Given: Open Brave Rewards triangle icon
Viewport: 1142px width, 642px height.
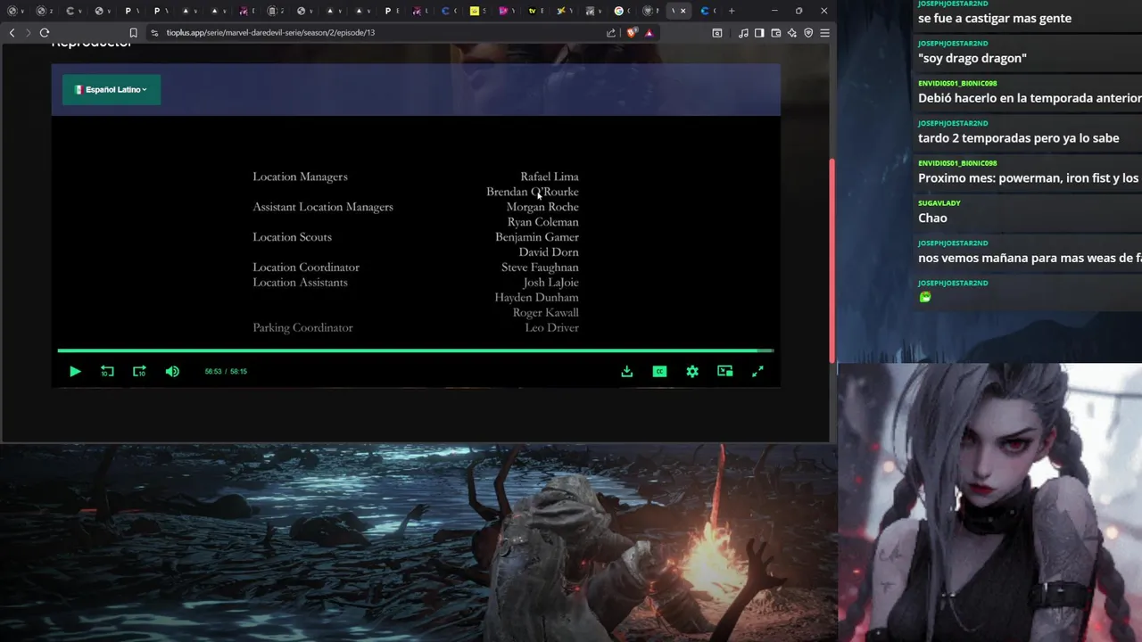Looking at the screenshot, I should [x=649, y=33].
